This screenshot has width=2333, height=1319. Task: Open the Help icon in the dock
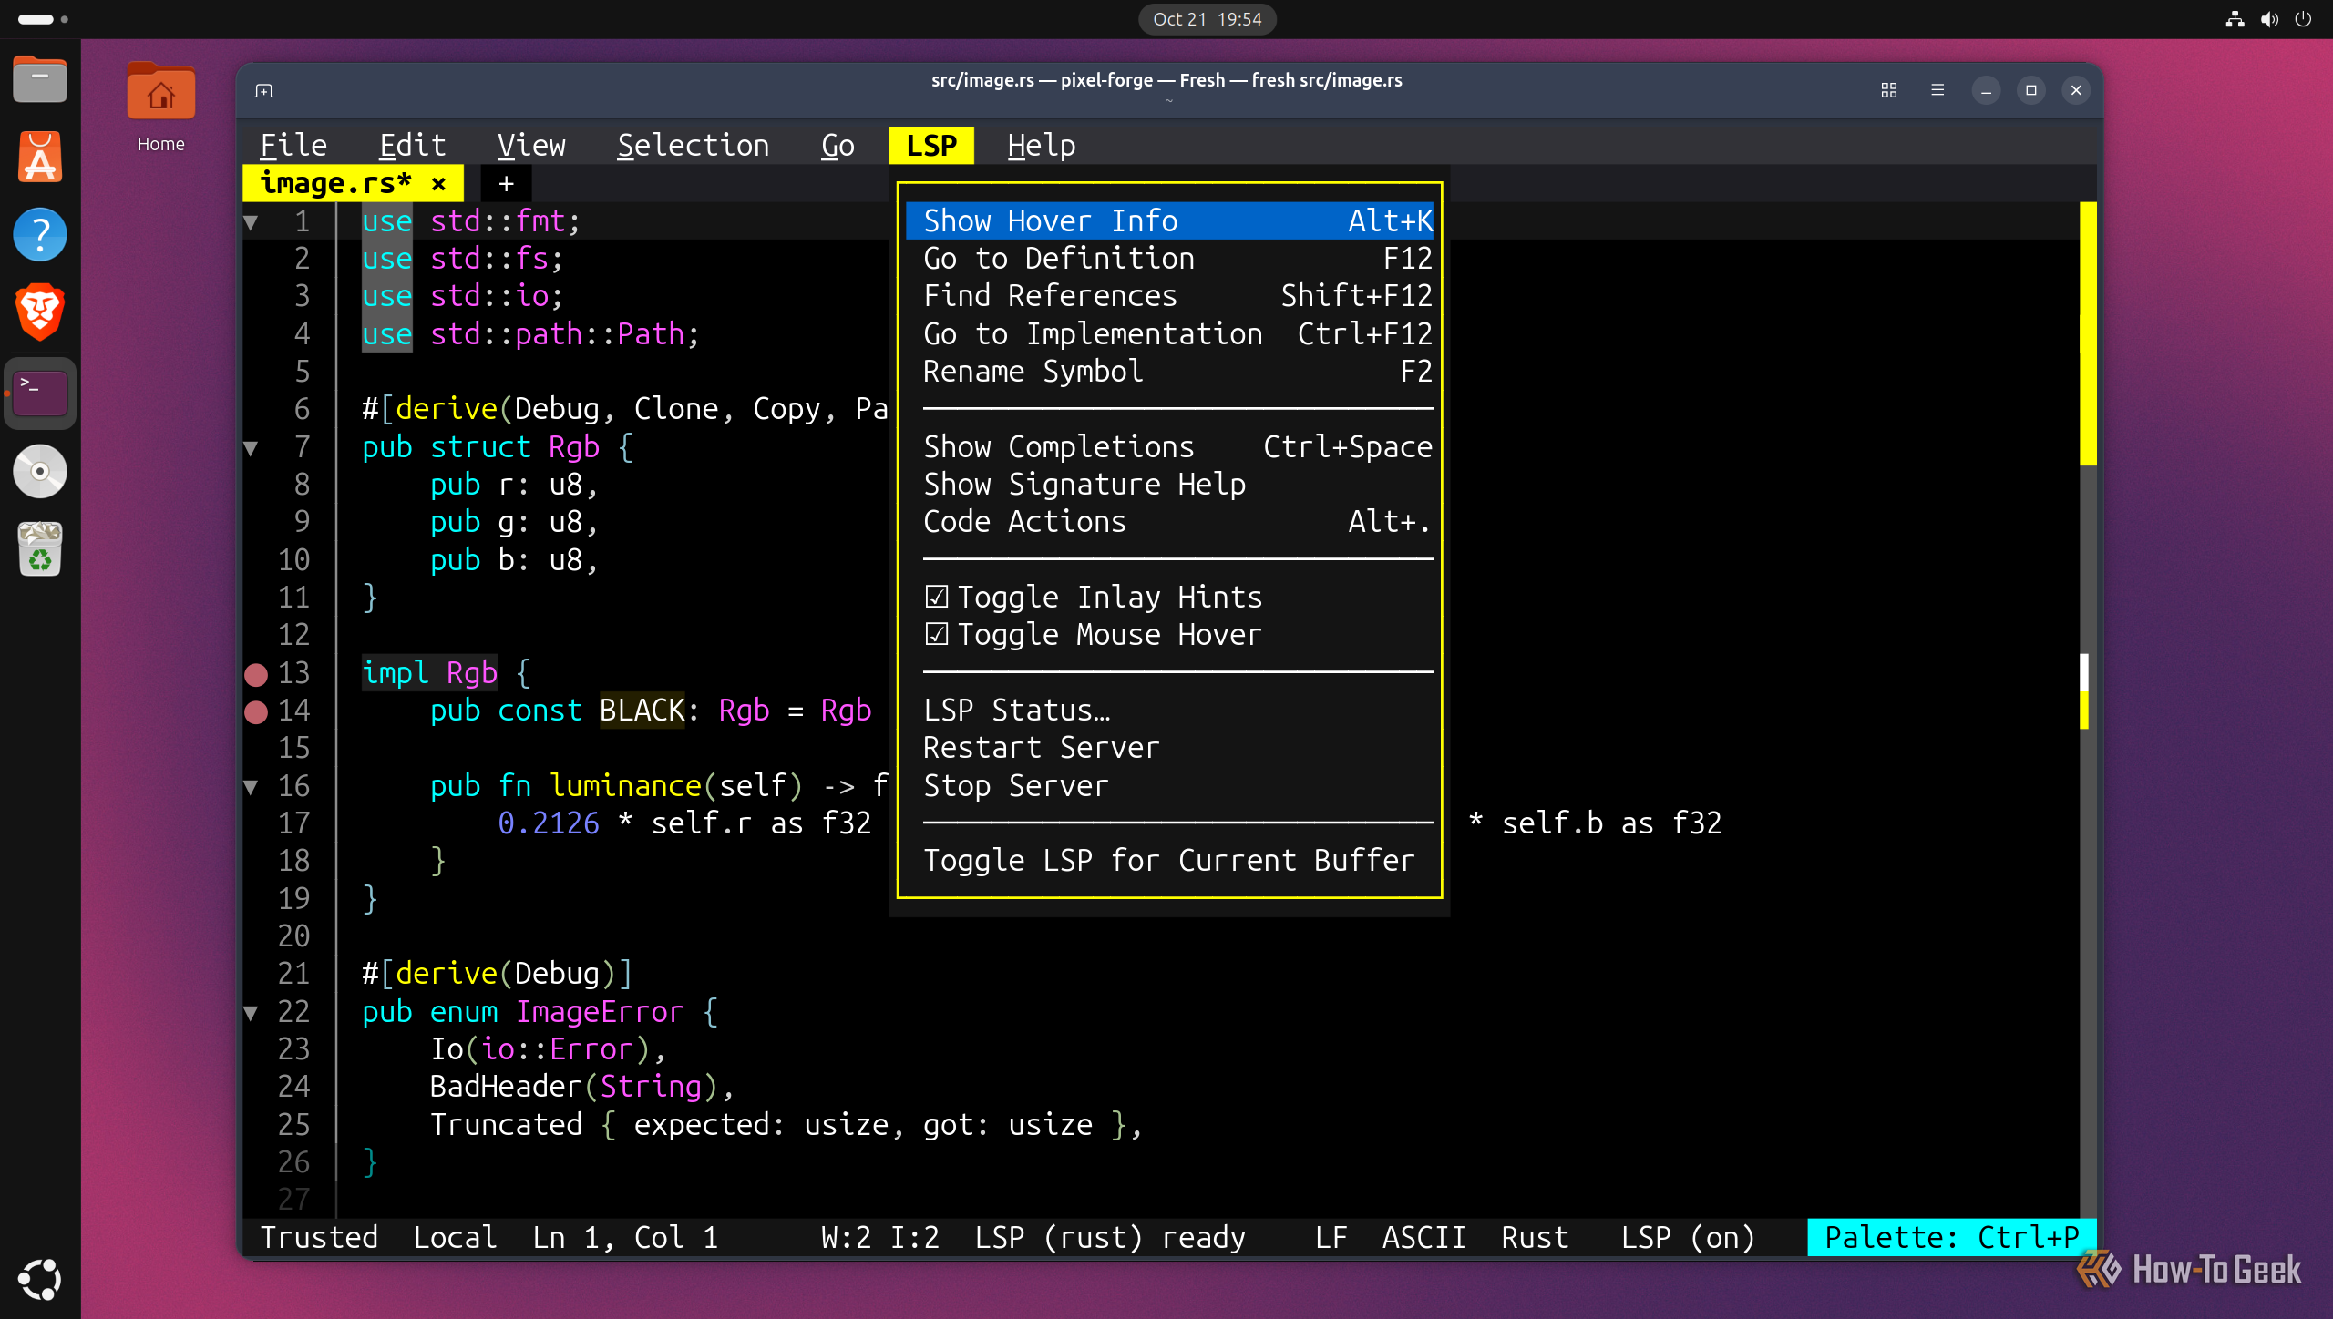click(x=40, y=235)
